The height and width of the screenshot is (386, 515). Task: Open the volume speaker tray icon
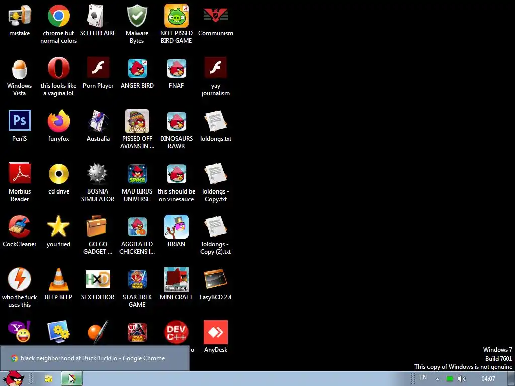(462, 379)
